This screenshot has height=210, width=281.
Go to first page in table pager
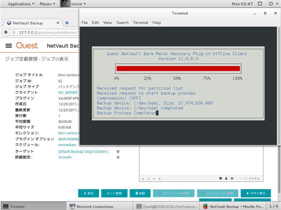click(143, 179)
